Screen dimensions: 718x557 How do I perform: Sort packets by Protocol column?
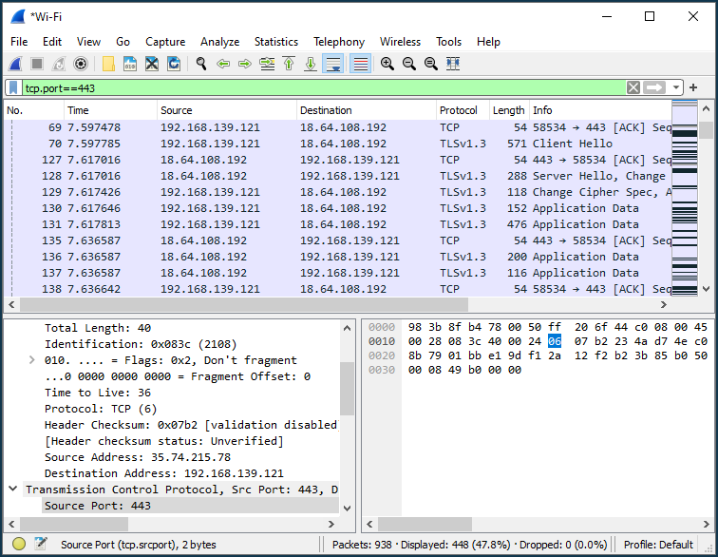(463, 110)
